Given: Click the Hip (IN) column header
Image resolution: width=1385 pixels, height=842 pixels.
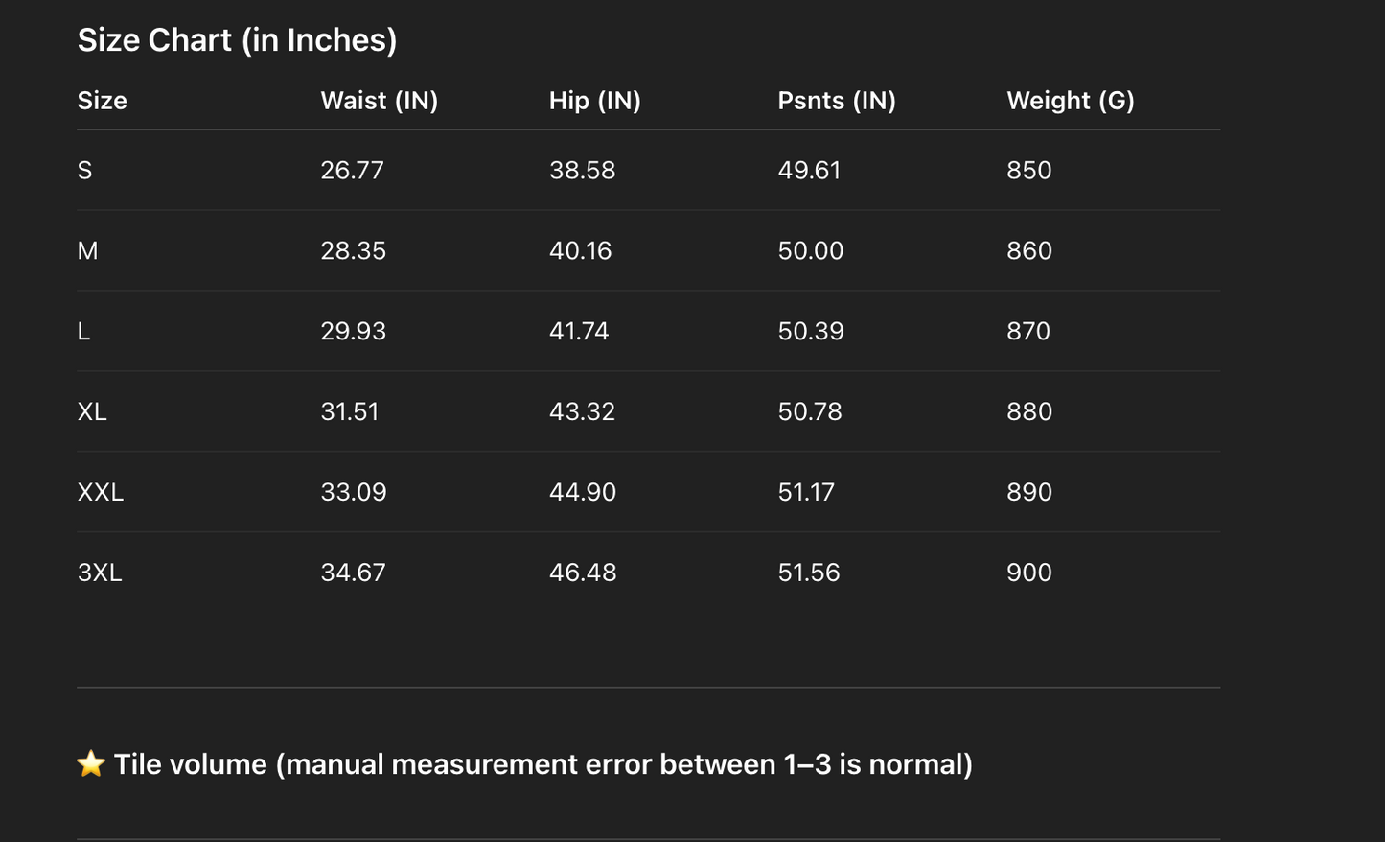Looking at the screenshot, I should pyautogui.click(x=594, y=101).
